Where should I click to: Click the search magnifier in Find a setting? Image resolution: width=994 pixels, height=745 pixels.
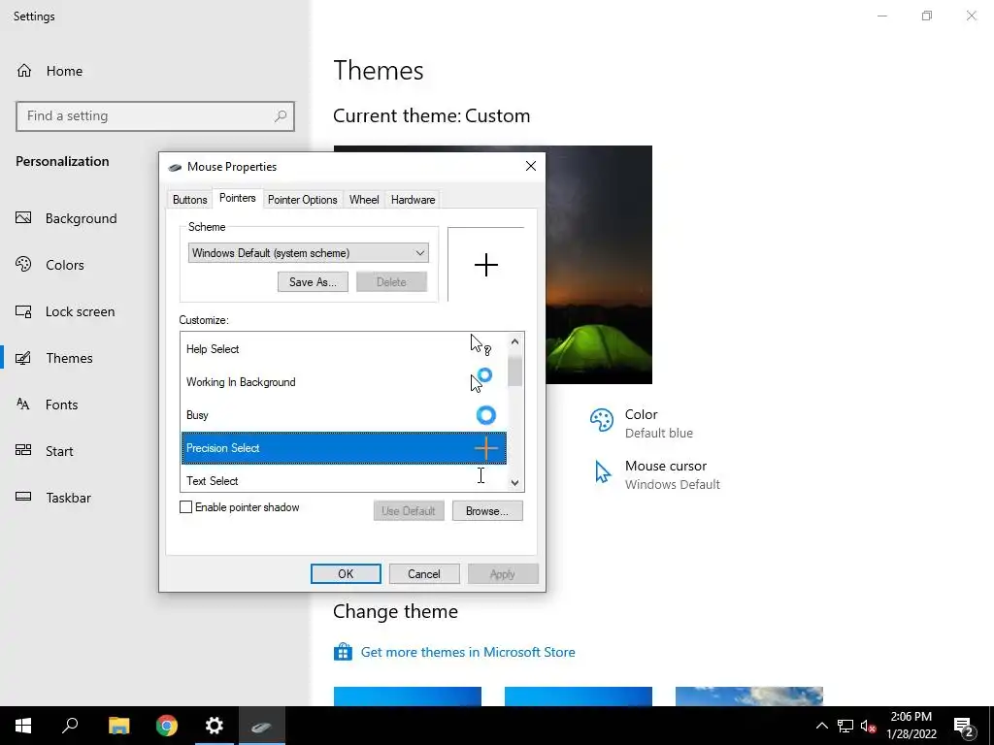(x=281, y=116)
